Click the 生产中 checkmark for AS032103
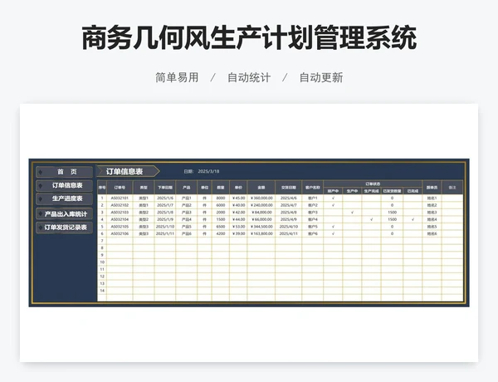 tap(352, 213)
